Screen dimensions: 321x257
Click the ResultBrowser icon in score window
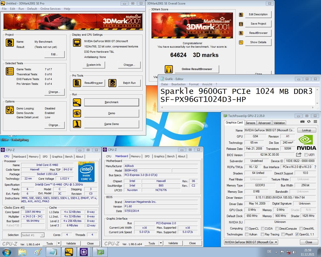pyautogui.click(x=241, y=33)
